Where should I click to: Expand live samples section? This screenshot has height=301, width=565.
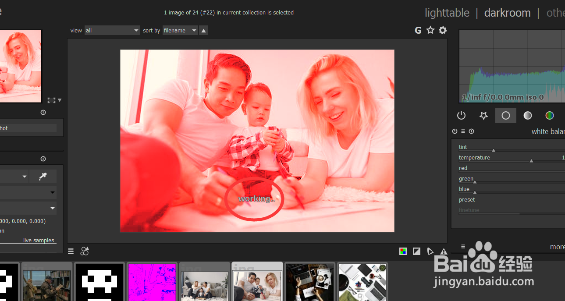click(39, 240)
